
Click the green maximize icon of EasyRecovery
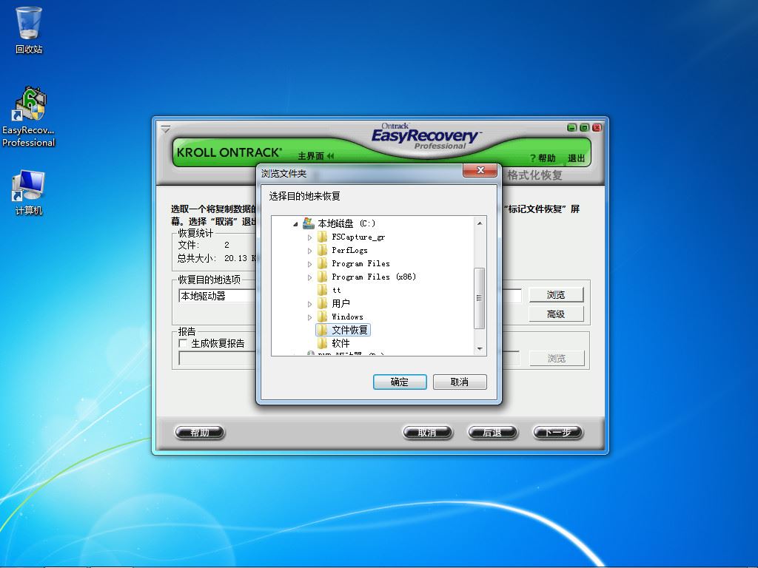click(584, 127)
